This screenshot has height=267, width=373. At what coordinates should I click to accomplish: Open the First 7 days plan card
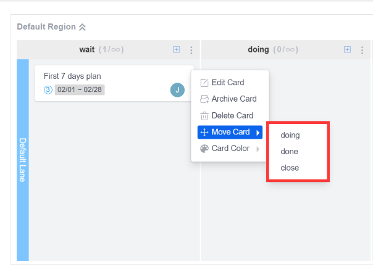pos(72,76)
